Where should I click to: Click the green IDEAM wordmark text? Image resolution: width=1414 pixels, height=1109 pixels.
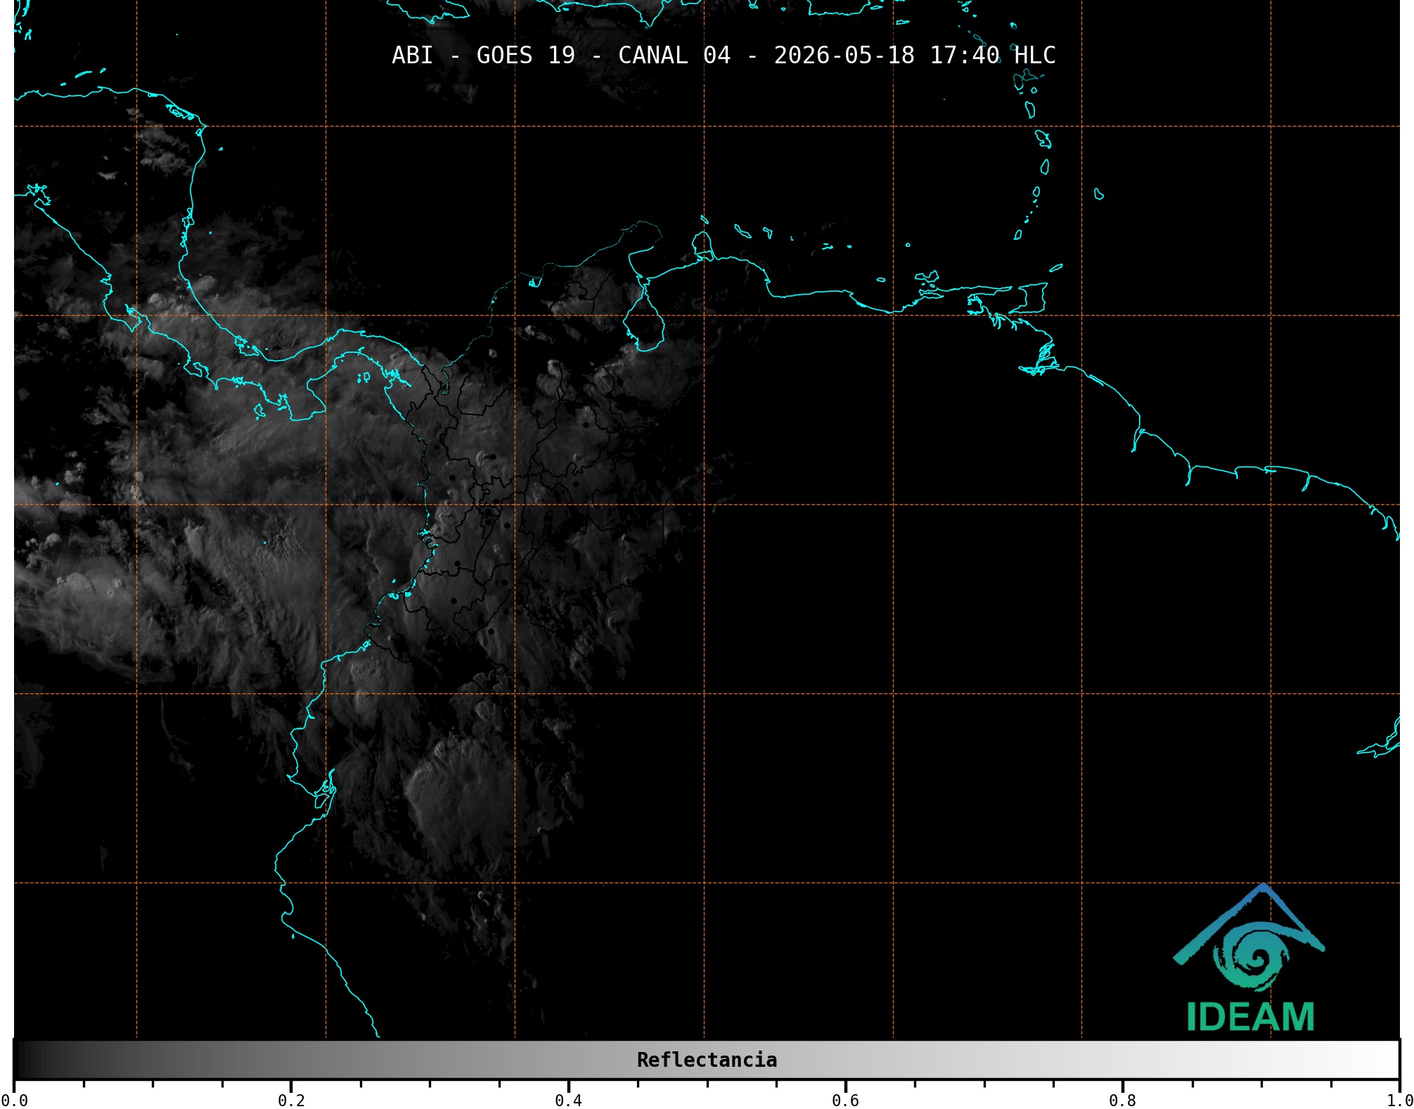(x=1250, y=1017)
